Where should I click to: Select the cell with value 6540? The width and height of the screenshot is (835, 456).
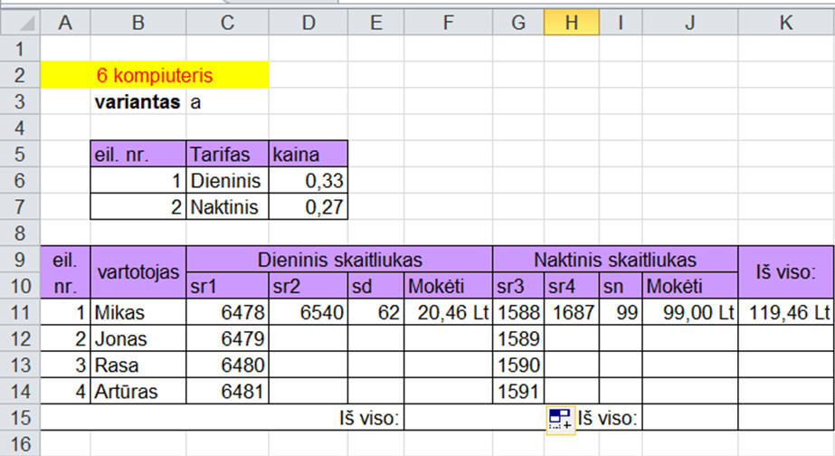(308, 312)
